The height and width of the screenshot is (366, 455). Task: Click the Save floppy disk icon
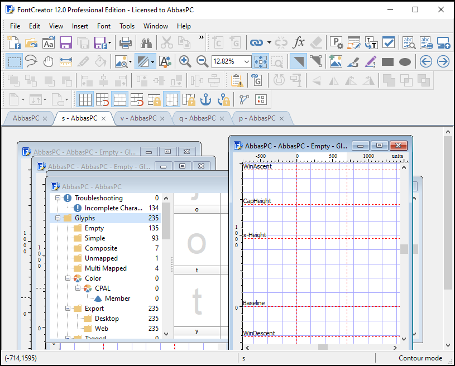click(66, 43)
